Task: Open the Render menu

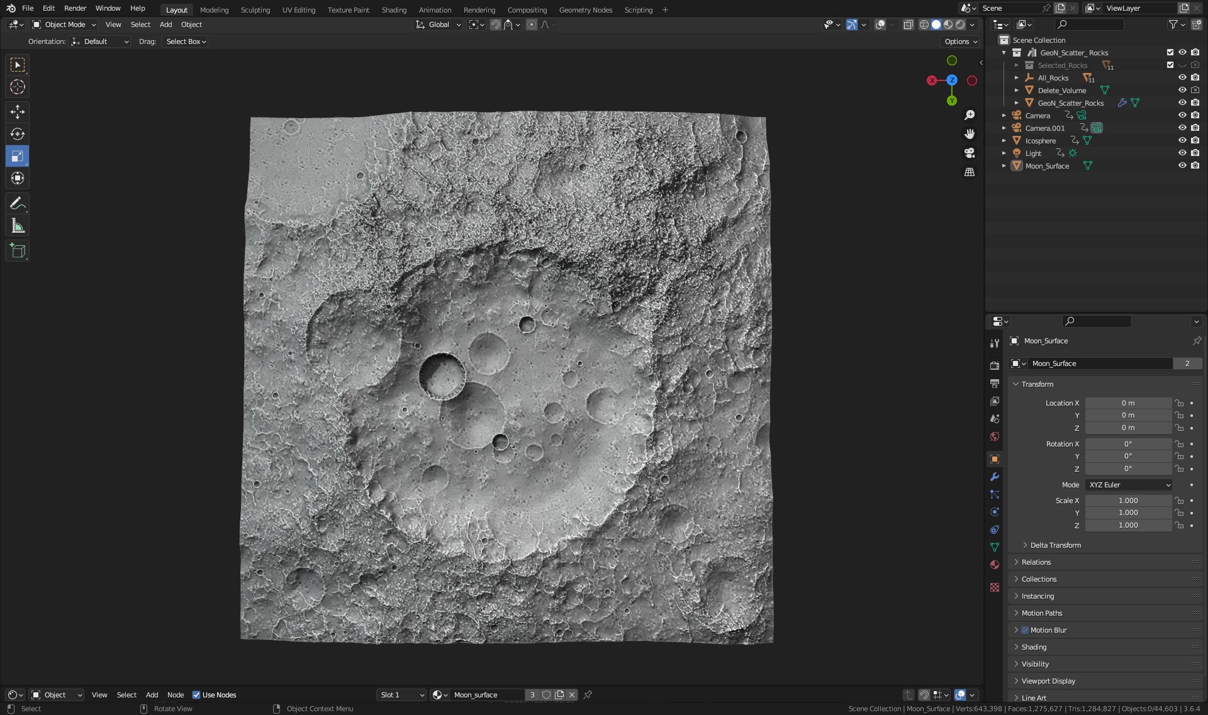Action: 75,8
